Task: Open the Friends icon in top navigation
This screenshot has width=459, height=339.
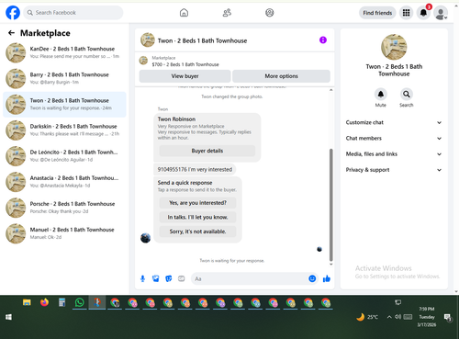Action: tap(227, 13)
